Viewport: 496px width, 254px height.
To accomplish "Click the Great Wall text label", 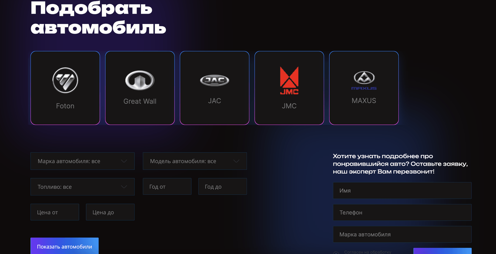I will click(140, 101).
